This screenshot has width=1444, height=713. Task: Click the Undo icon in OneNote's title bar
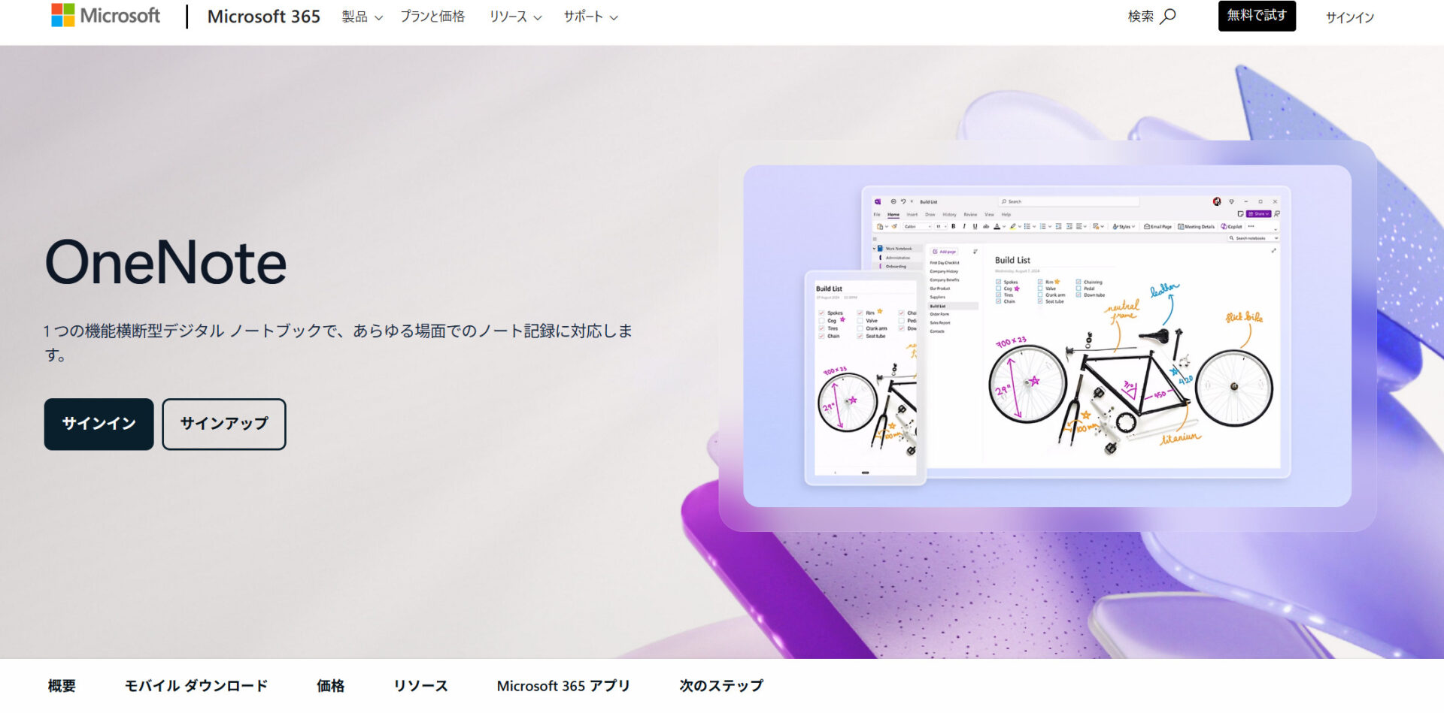tap(902, 202)
